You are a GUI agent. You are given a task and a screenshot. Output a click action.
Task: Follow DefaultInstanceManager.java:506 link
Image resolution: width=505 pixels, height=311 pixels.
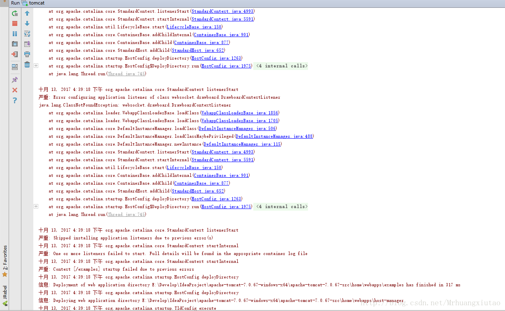click(238, 128)
